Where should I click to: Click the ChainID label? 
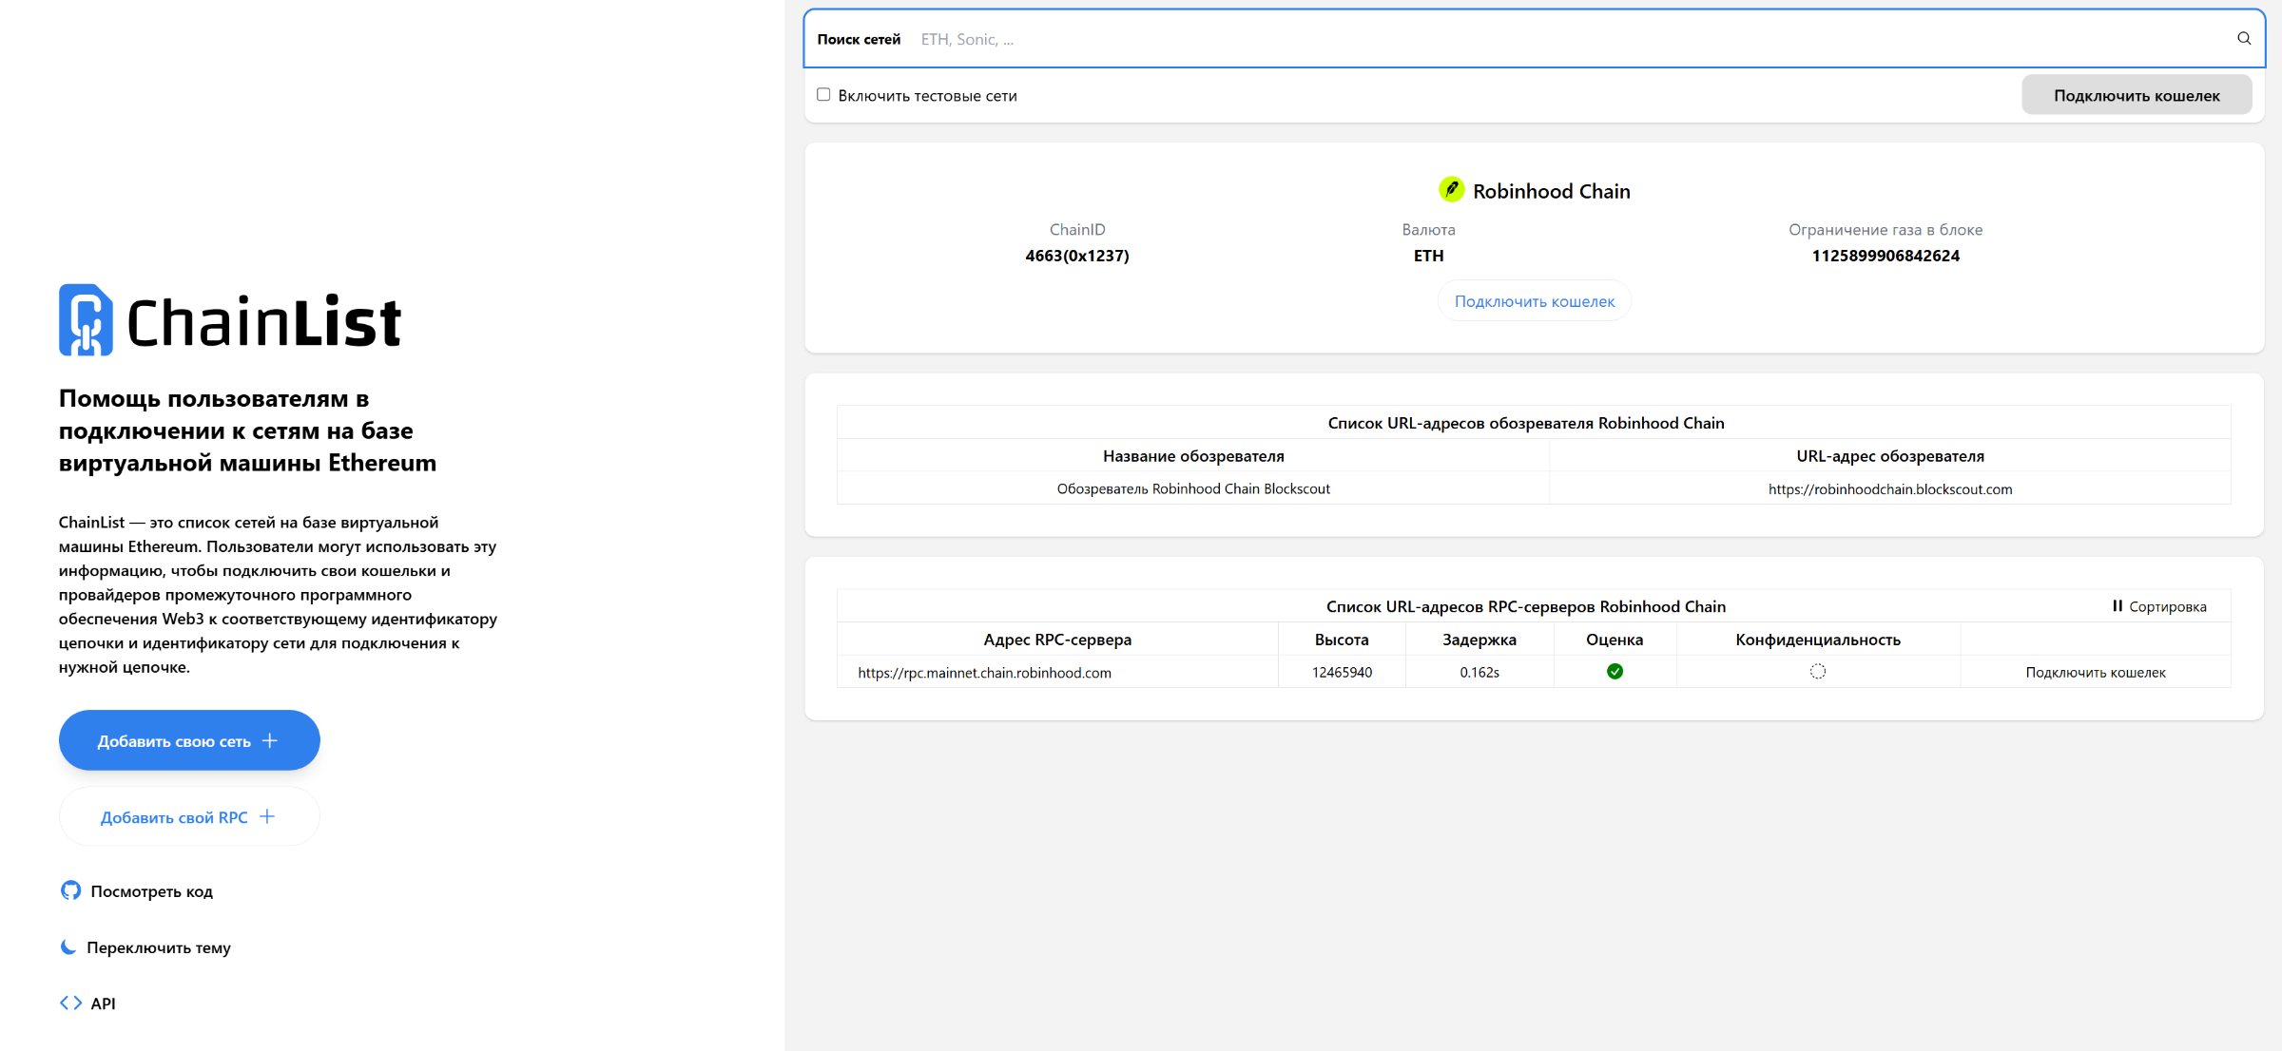[x=1077, y=229]
